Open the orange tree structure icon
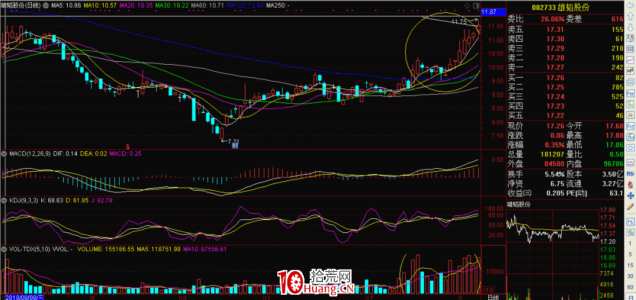 pos(630,104)
